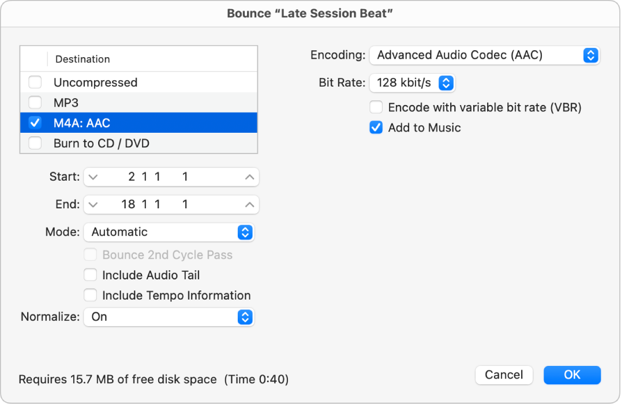The width and height of the screenshot is (621, 404).
Task: Open the Bit Rate dropdown
Action: [412, 83]
